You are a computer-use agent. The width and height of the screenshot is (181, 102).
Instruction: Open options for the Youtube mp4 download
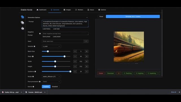pos(45,92)
